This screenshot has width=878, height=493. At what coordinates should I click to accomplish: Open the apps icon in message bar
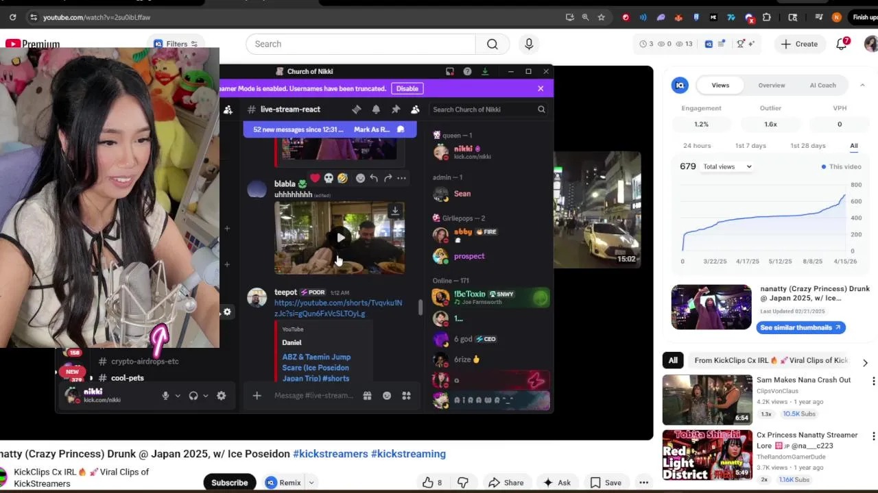(x=406, y=396)
